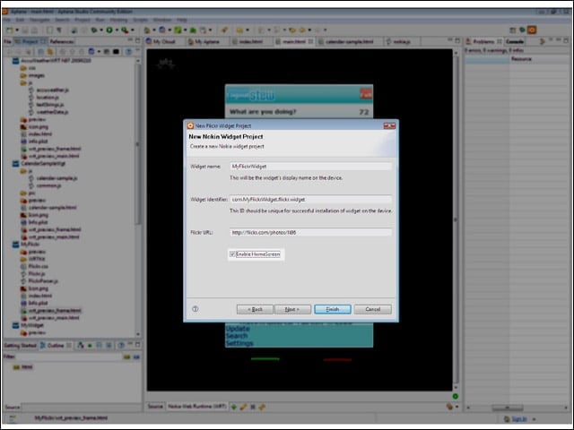Open accuweather.js in project tree
The width and height of the screenshot is (574, 430).
pos(52,90)
